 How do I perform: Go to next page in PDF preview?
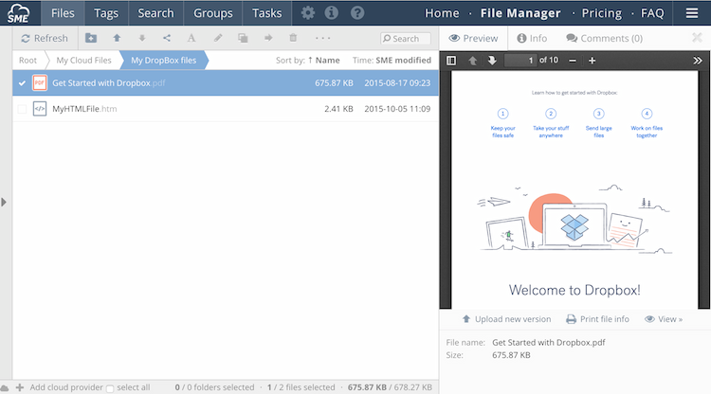pyautogui.click(x=492, y=61)
